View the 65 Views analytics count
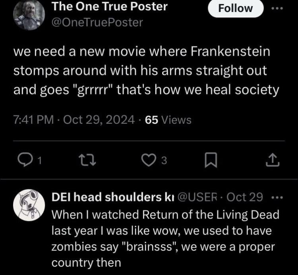This screenshot has width=298, height=275. [168, 120]
